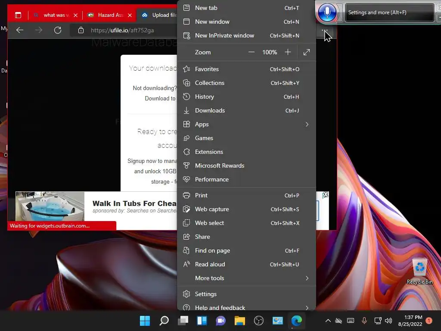Open Task View on taskbar
The width and height of the screenshot is (441, 331).
(x=183, y=321)
